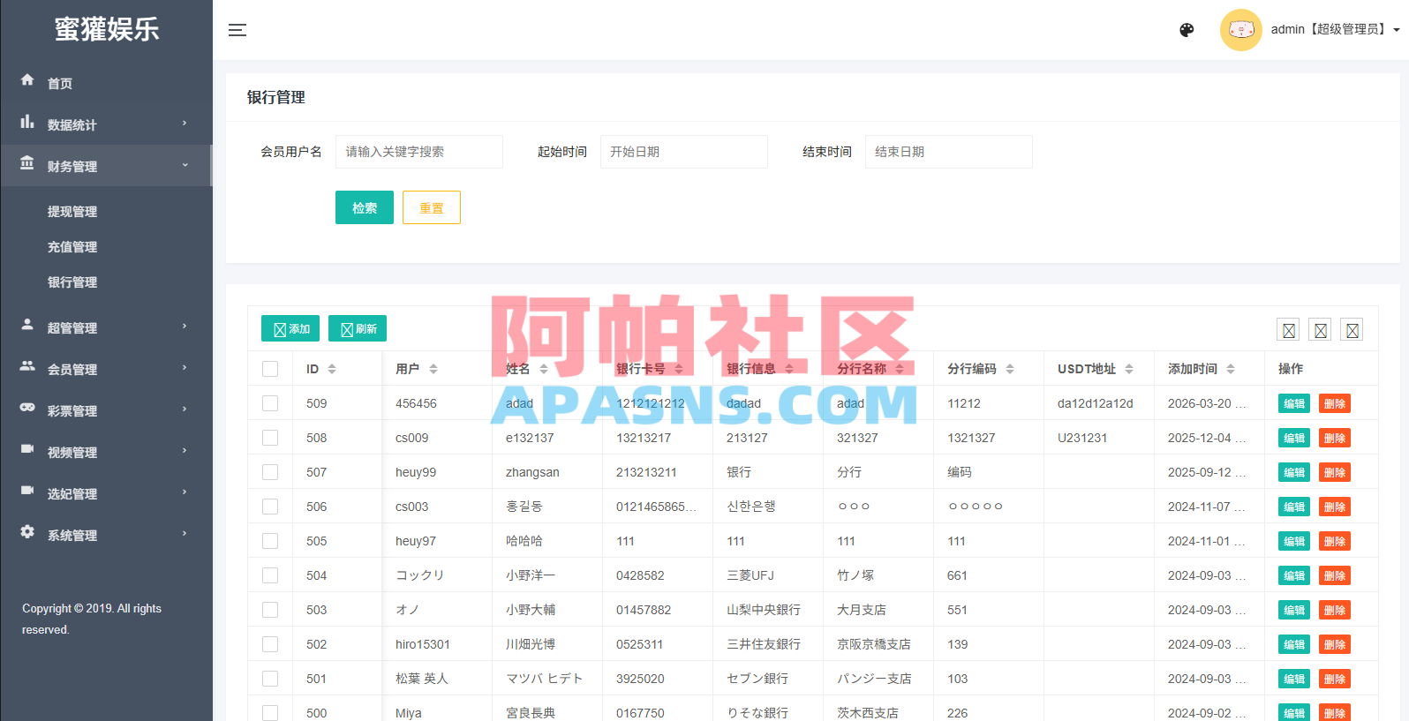Click the 检索 search button
This screenshot has height=721, width=1409.
click(365, 207)
